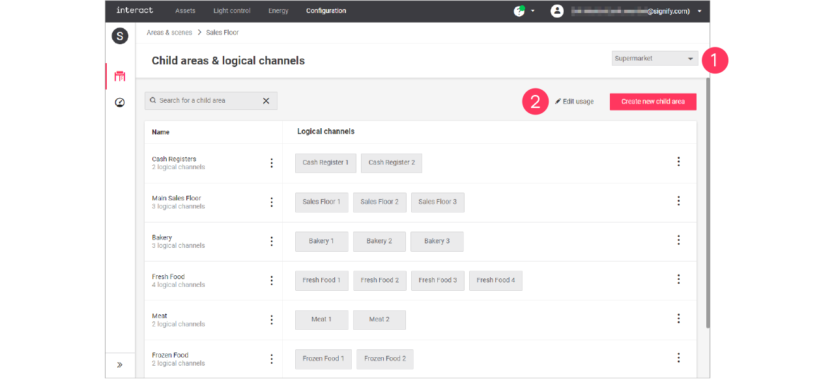Screen dimensions: 834x391
Task: Click the user account profile icon
Action: tap(556, 11)
